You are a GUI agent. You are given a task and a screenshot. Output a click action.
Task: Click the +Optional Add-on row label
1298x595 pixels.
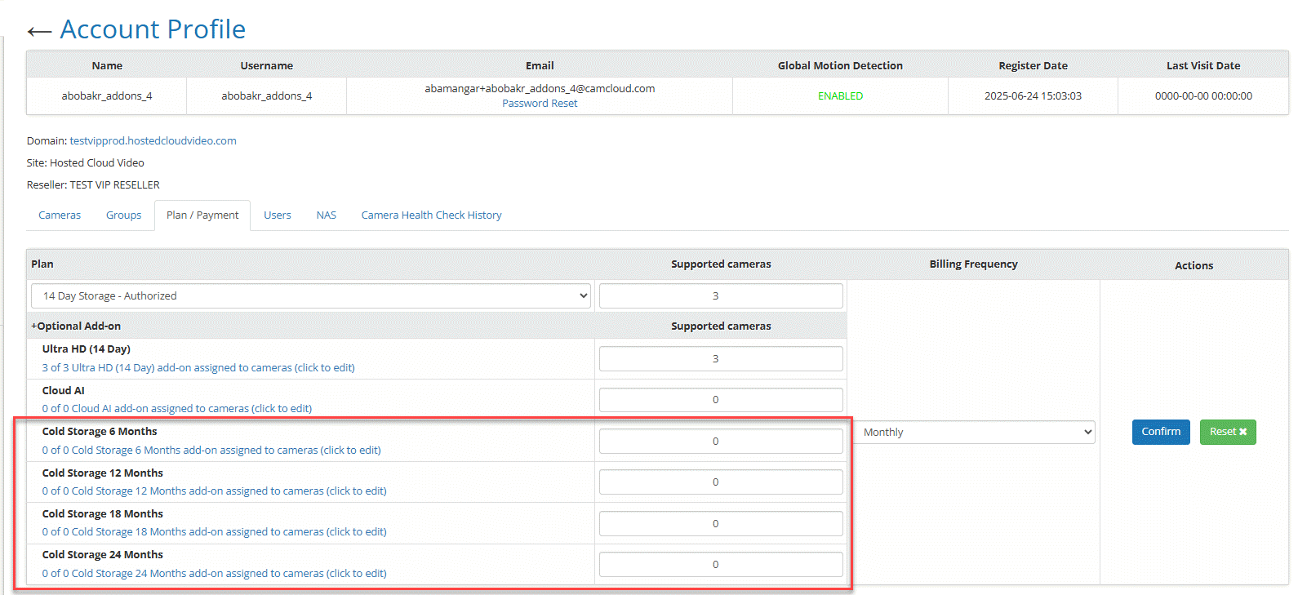pos(76,326)
